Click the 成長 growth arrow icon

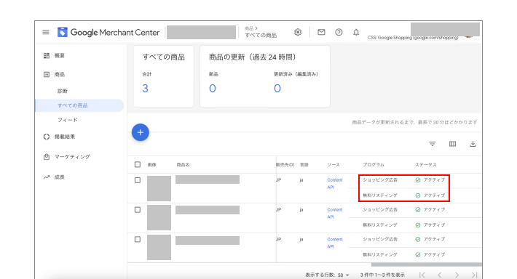click(47, 177)
